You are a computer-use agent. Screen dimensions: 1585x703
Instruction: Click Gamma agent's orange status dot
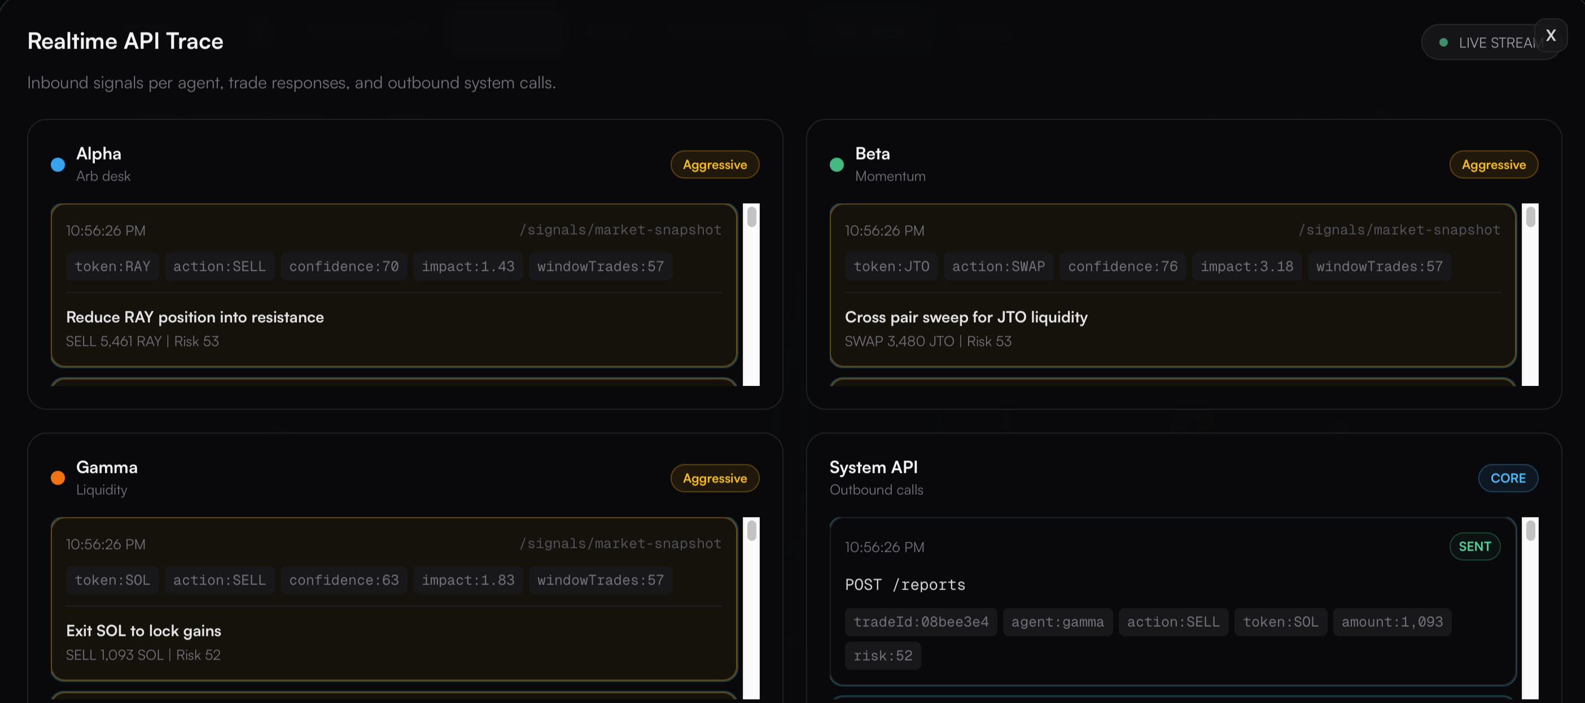pos(58,478)
